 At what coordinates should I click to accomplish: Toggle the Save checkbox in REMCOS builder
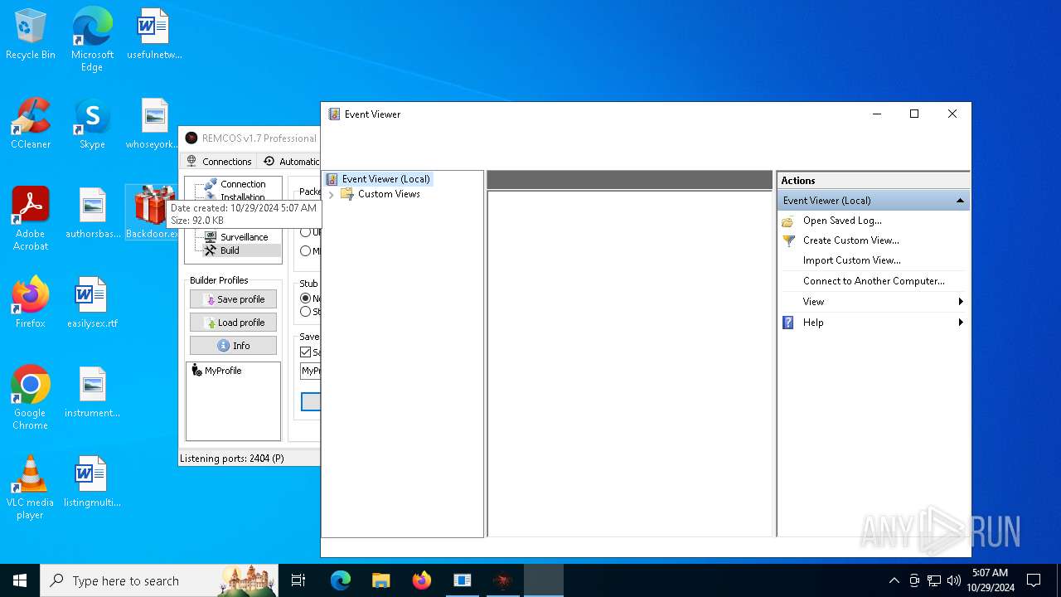pyautogui.click(x=306, y=352)
